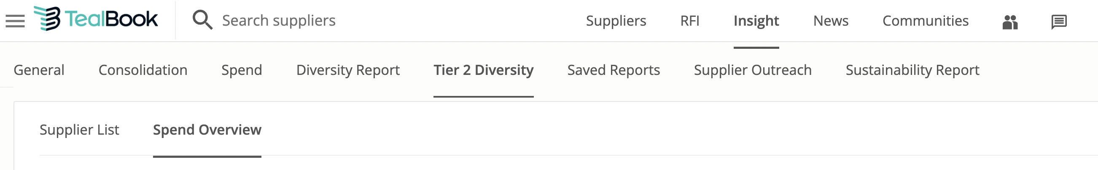The image size is (1098, 170).
Task: Open the Consolidation tab
Action: 143,70
